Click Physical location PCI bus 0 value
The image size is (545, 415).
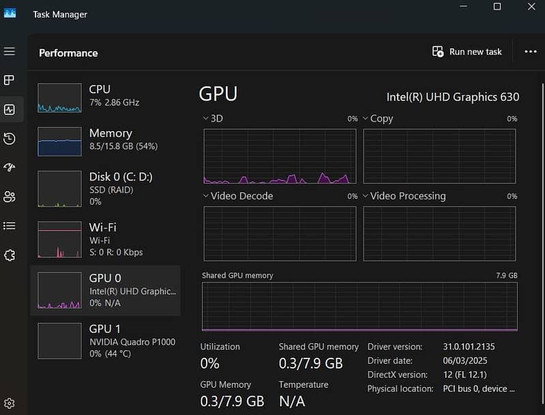click(x=479, y=388)
